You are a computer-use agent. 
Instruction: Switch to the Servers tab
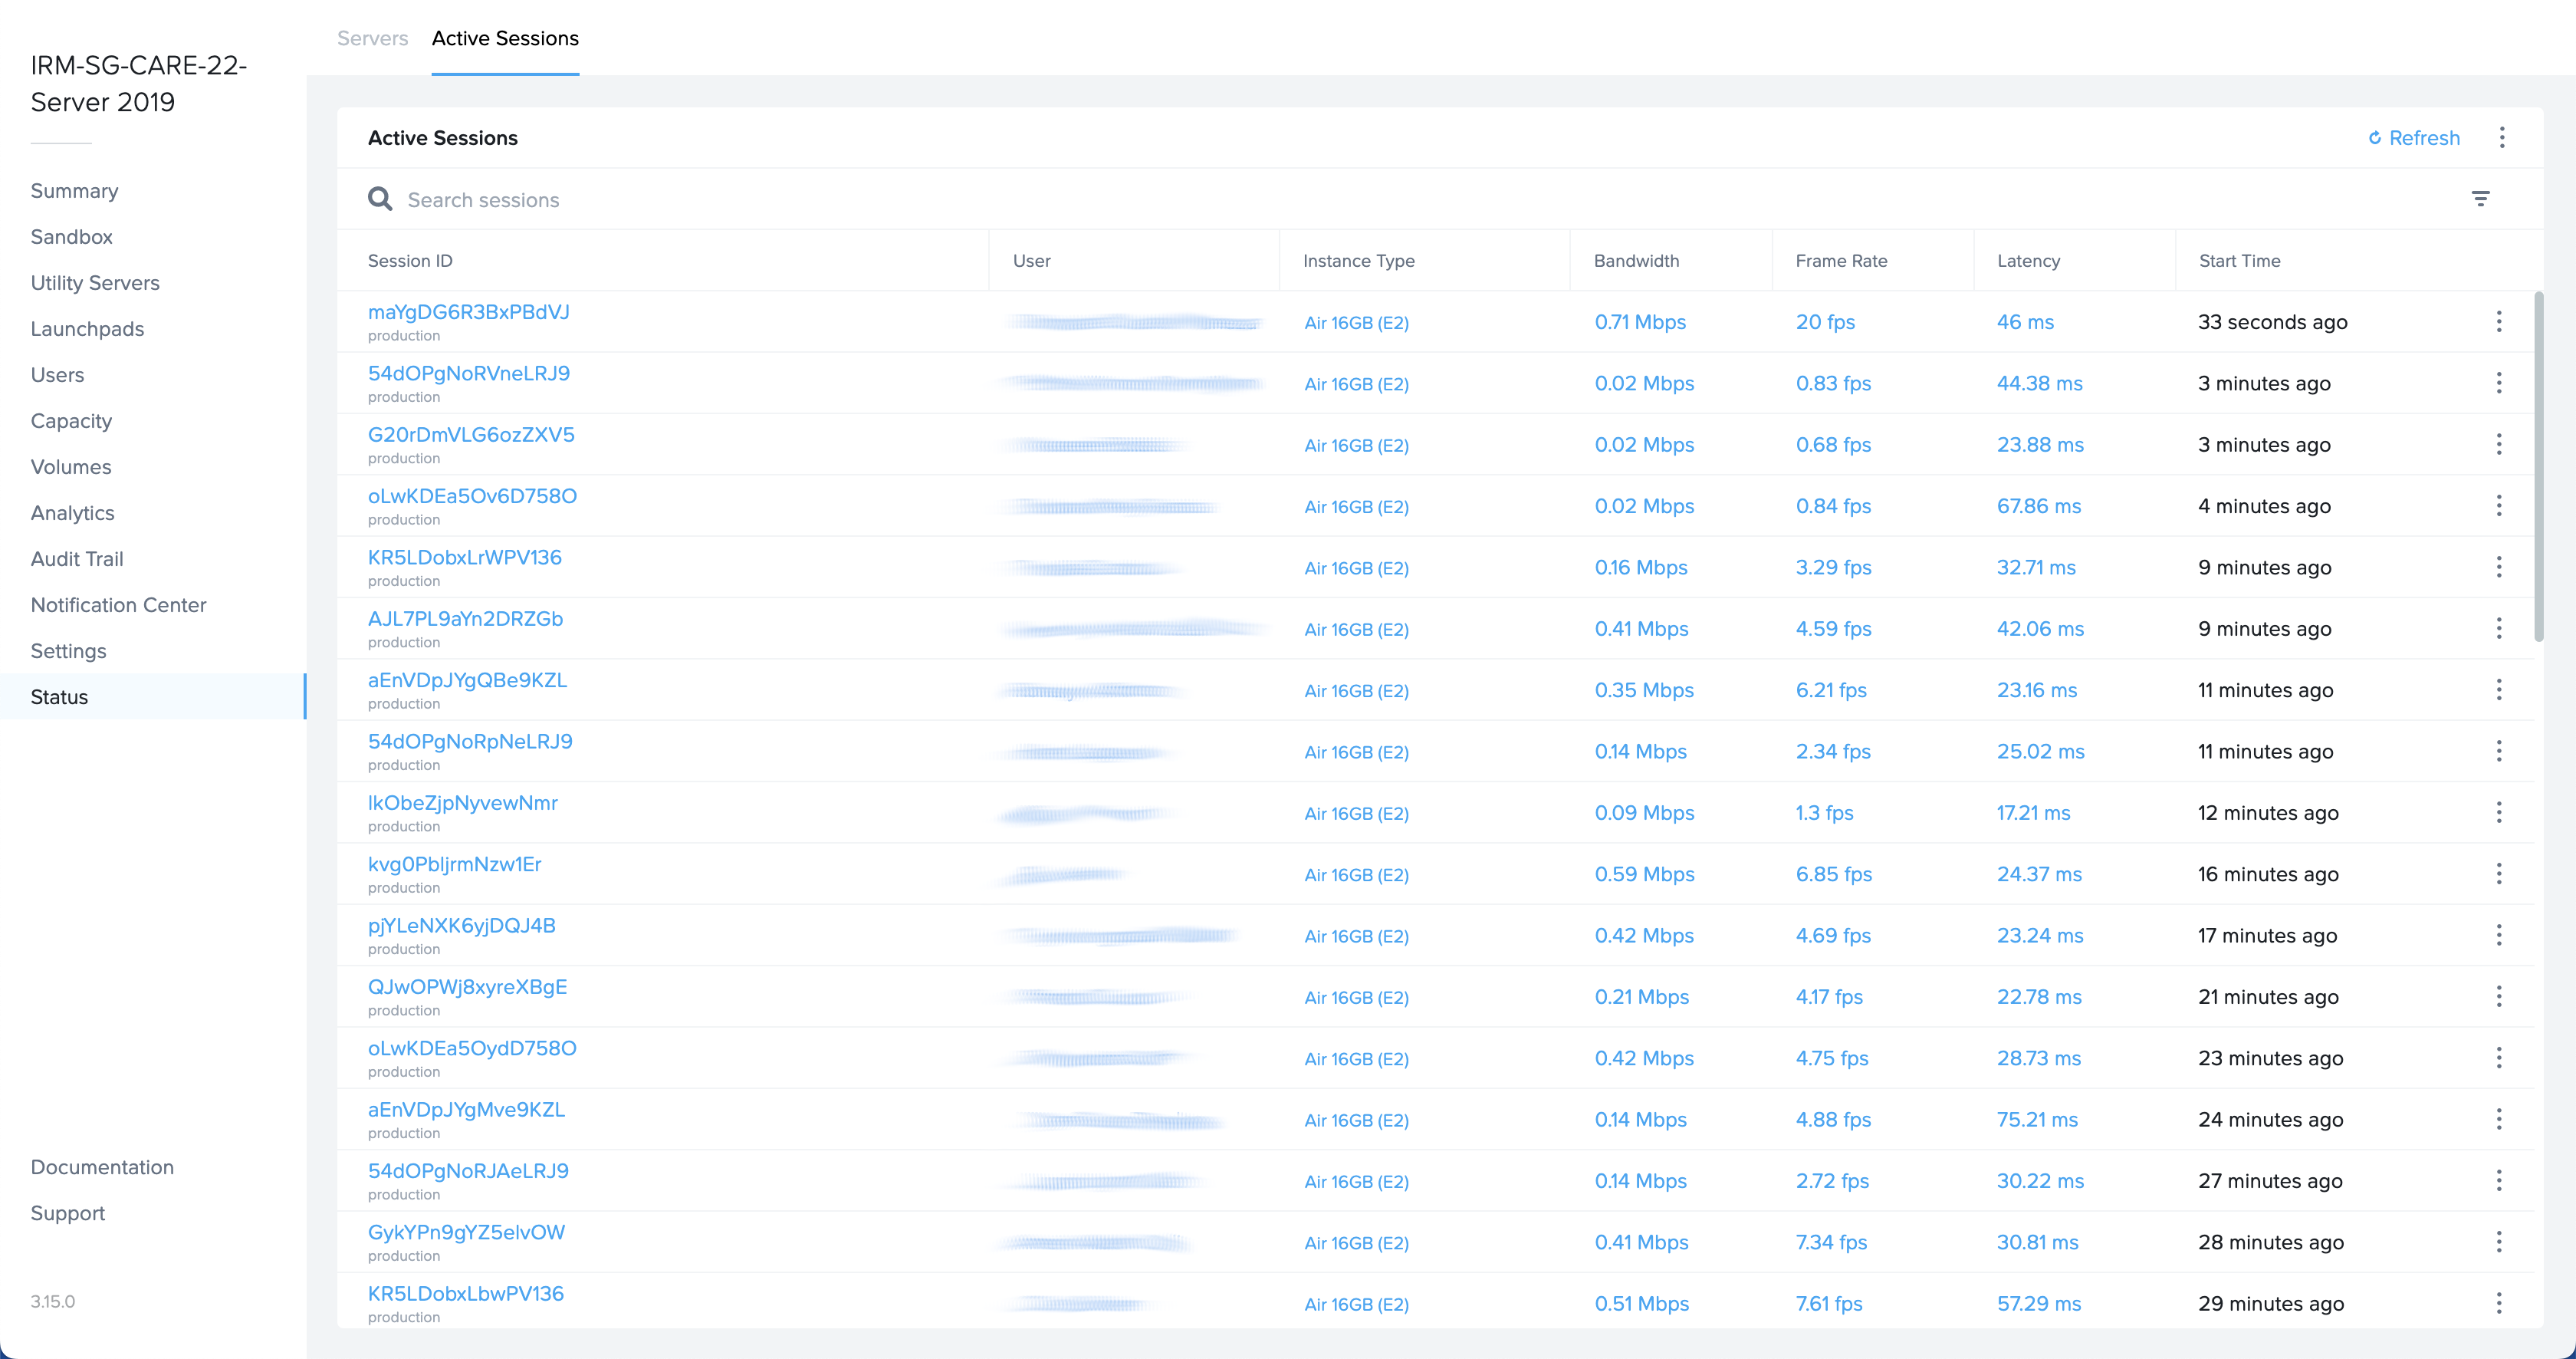[372, 38]
